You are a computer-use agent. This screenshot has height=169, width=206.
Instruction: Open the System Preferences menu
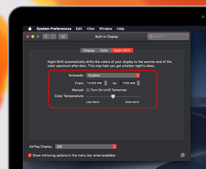tap(54, 29)
